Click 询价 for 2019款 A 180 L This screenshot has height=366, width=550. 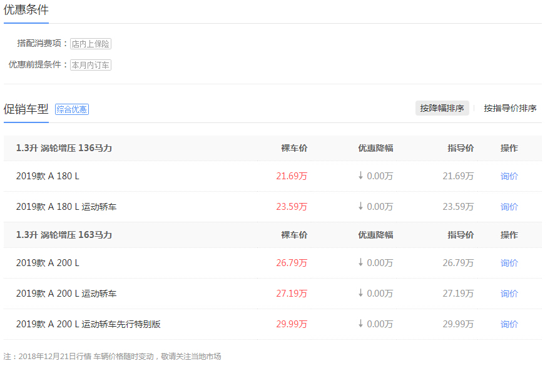(x=509, y=176)
